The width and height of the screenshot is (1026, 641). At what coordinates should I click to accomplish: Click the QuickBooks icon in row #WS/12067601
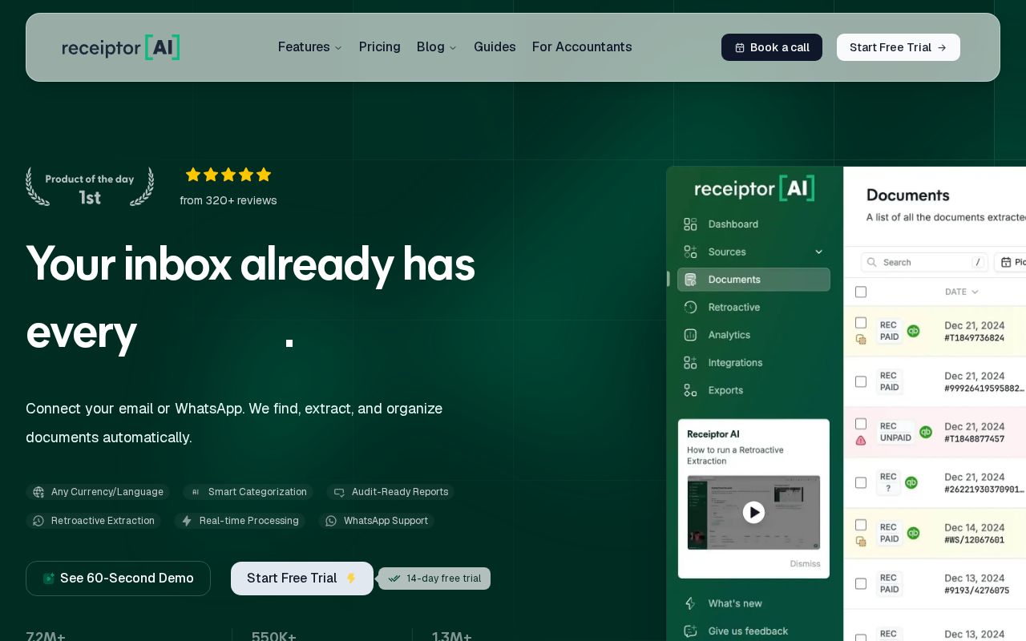point(913,533)
